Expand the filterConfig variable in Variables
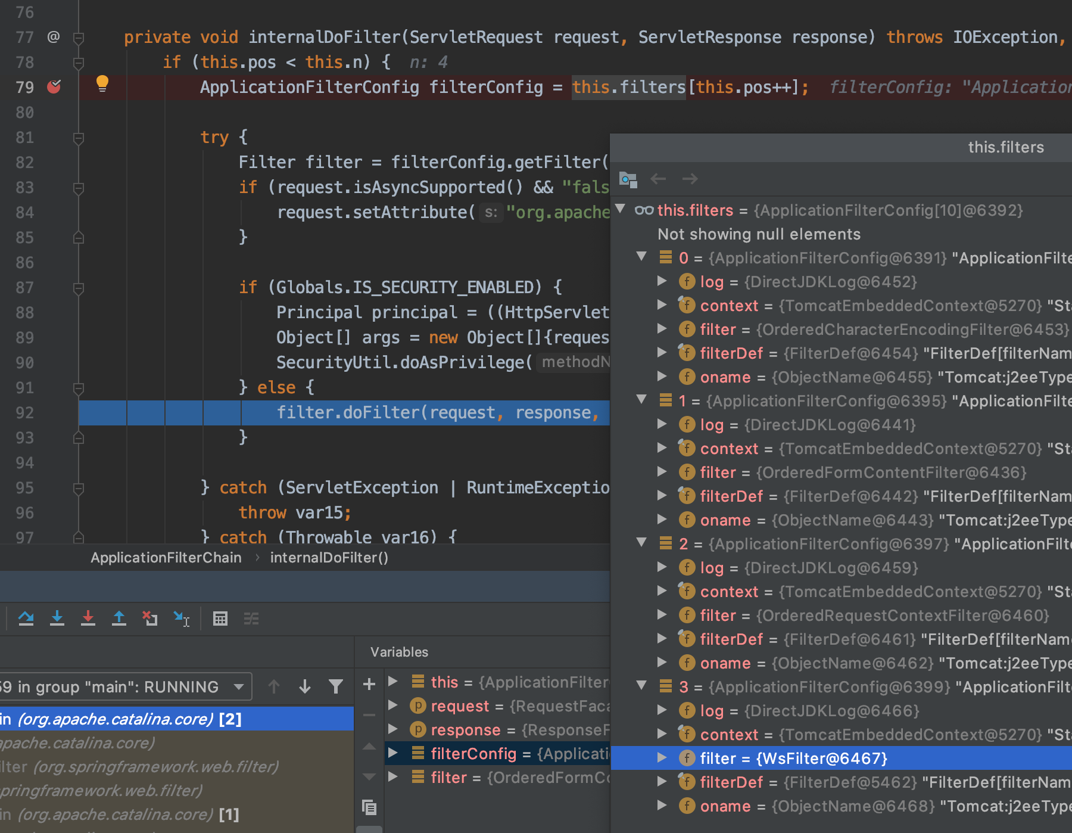The height and width of the screenshot is (833, 1072). (x=392, y=753)
